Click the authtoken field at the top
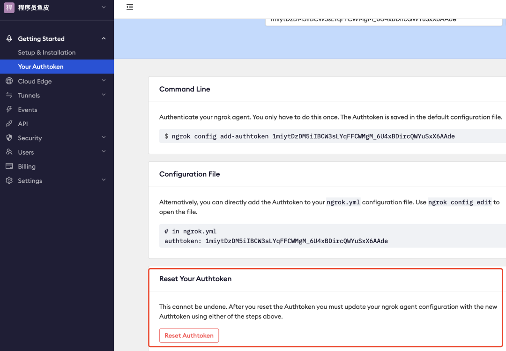 pos(384,22)
